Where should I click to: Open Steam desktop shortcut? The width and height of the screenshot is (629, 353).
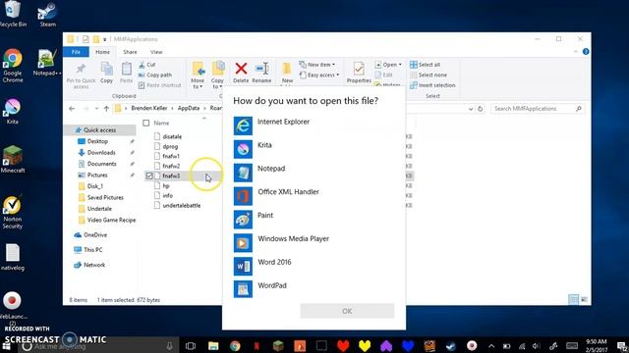(48, 15)
